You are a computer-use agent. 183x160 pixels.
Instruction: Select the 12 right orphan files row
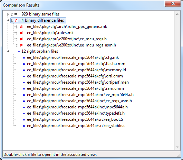pos(40,51)
